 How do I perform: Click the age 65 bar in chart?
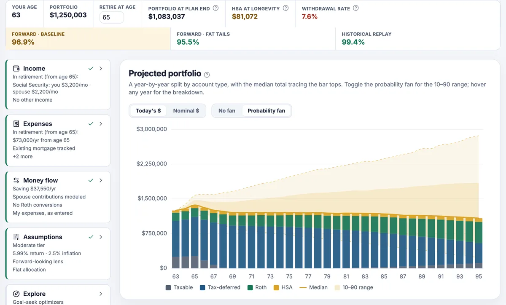pyautogui.click(x=194, y=237)
